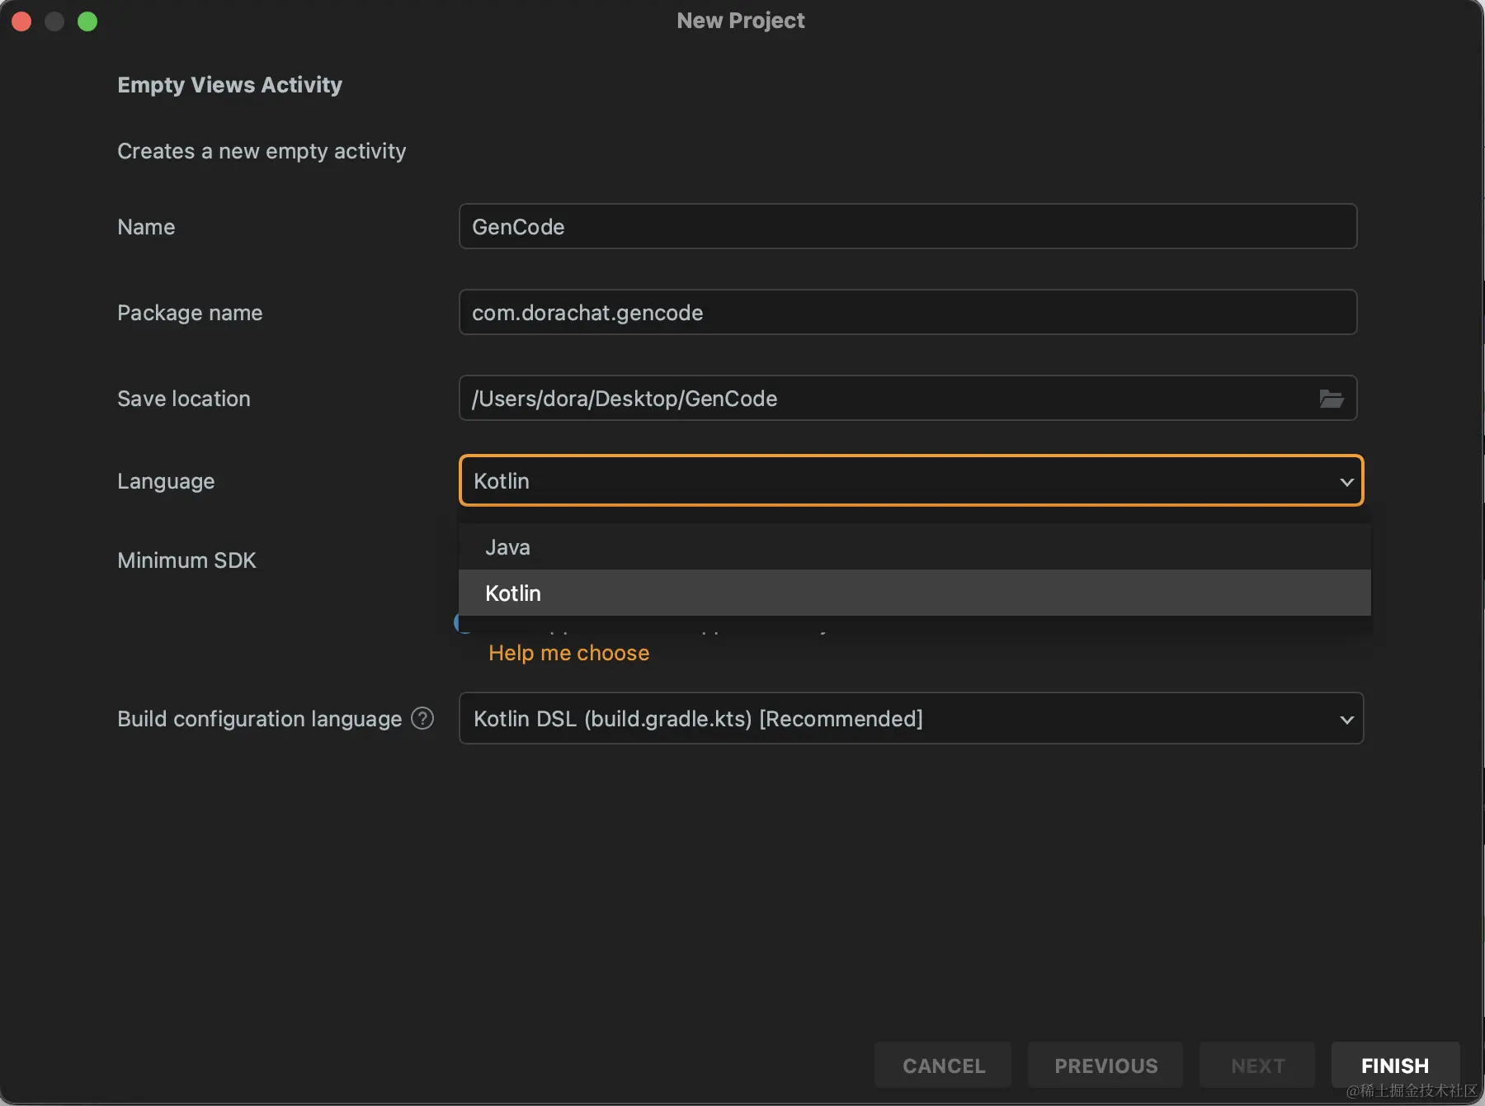Image resolution: width=1485 pixels, height=1106 pixels.
Task: Click the Save location path field
Action: click(x=883, y=399)
